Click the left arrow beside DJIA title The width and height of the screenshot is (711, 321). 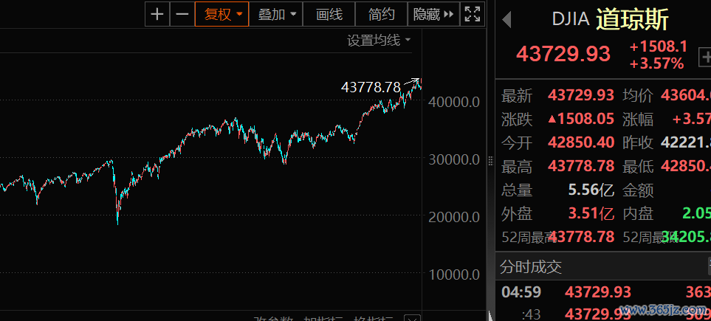pos(506,20)
